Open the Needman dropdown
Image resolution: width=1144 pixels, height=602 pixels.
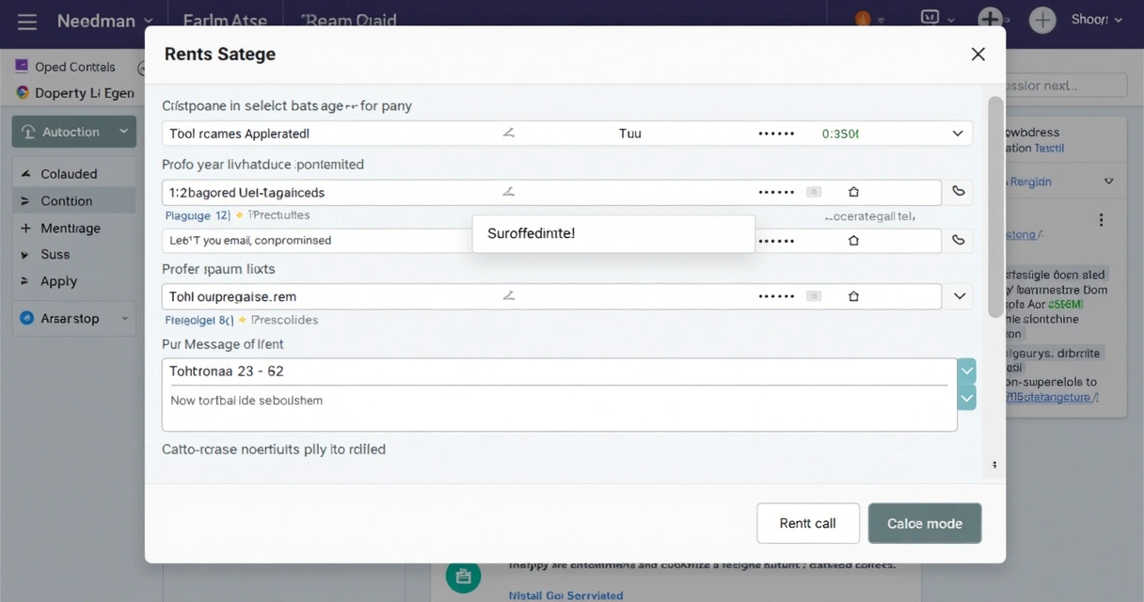pos(104,21)
